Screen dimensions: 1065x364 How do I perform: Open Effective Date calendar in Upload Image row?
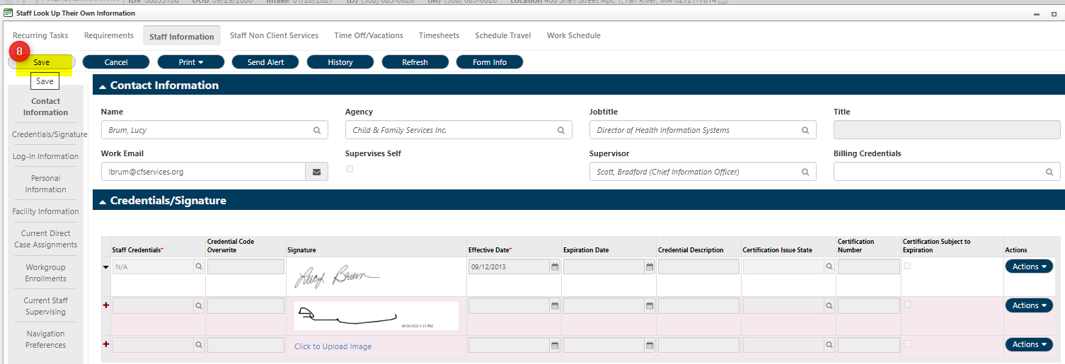pyautogui.click(x=555, y=345)
